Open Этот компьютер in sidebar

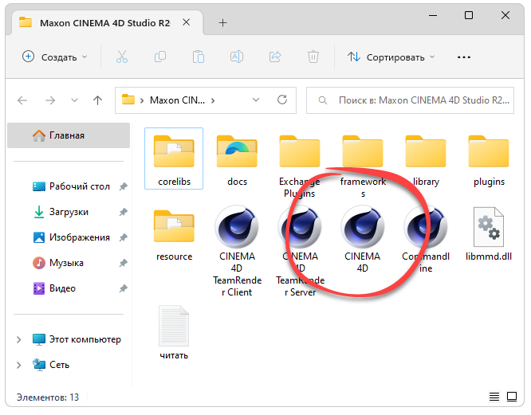click(x=85, y=339)
